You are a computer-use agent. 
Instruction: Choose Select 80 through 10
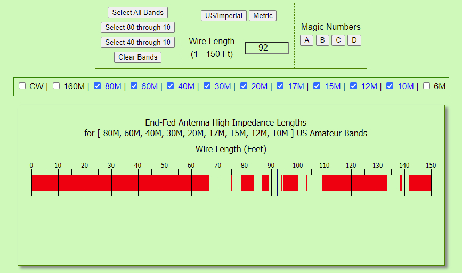(137, 27)
